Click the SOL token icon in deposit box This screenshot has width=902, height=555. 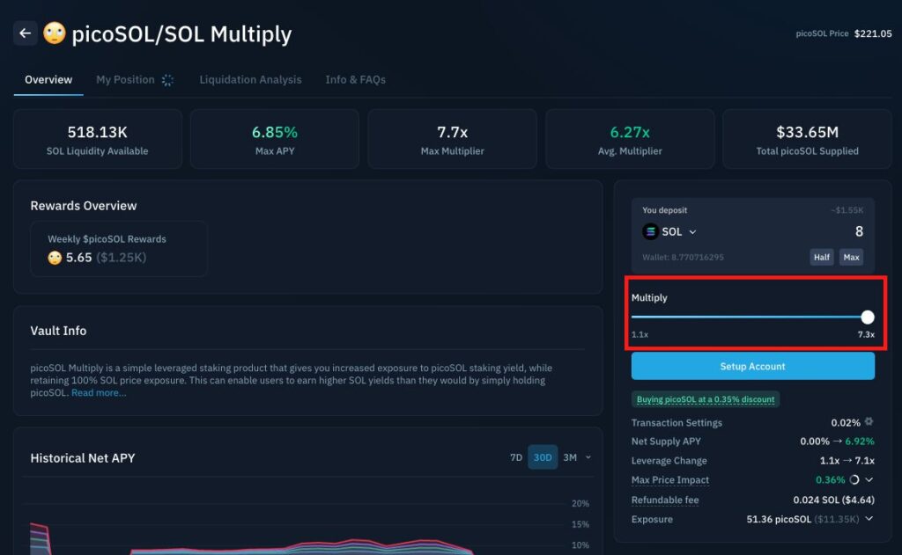650,231
